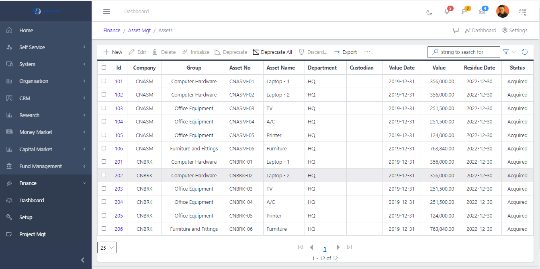Go to Dashboard via top-right link
Screen dimensions: 540x269
(x=481, y=30)
